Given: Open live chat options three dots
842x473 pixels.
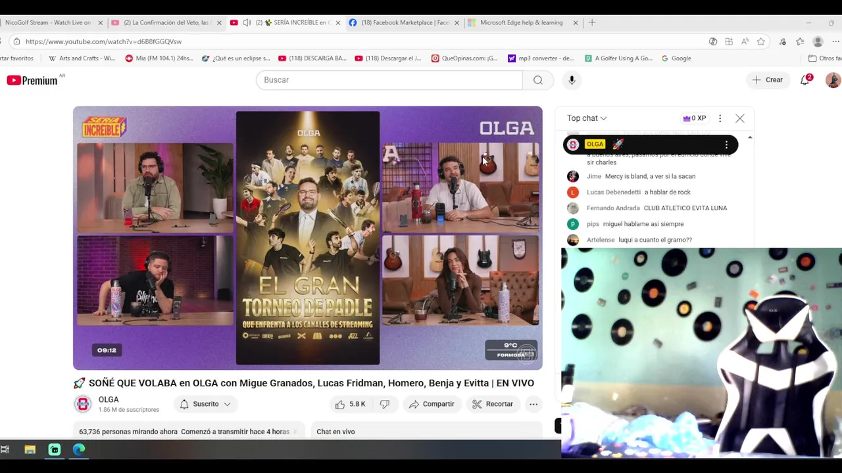Looking at the screenshot, I should [x=720, y=118].
